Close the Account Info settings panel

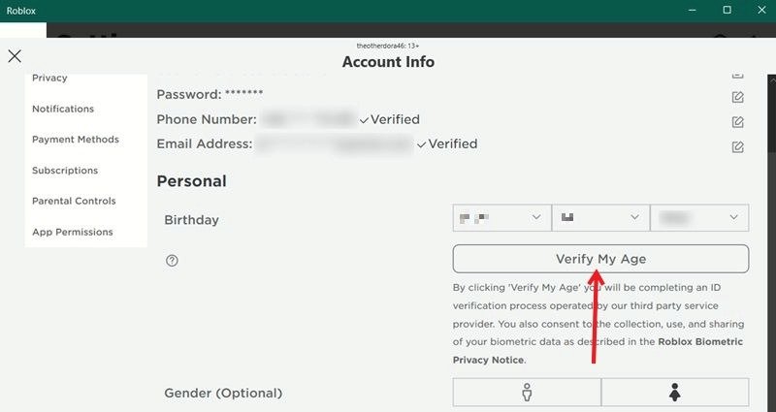pos(15,56)
